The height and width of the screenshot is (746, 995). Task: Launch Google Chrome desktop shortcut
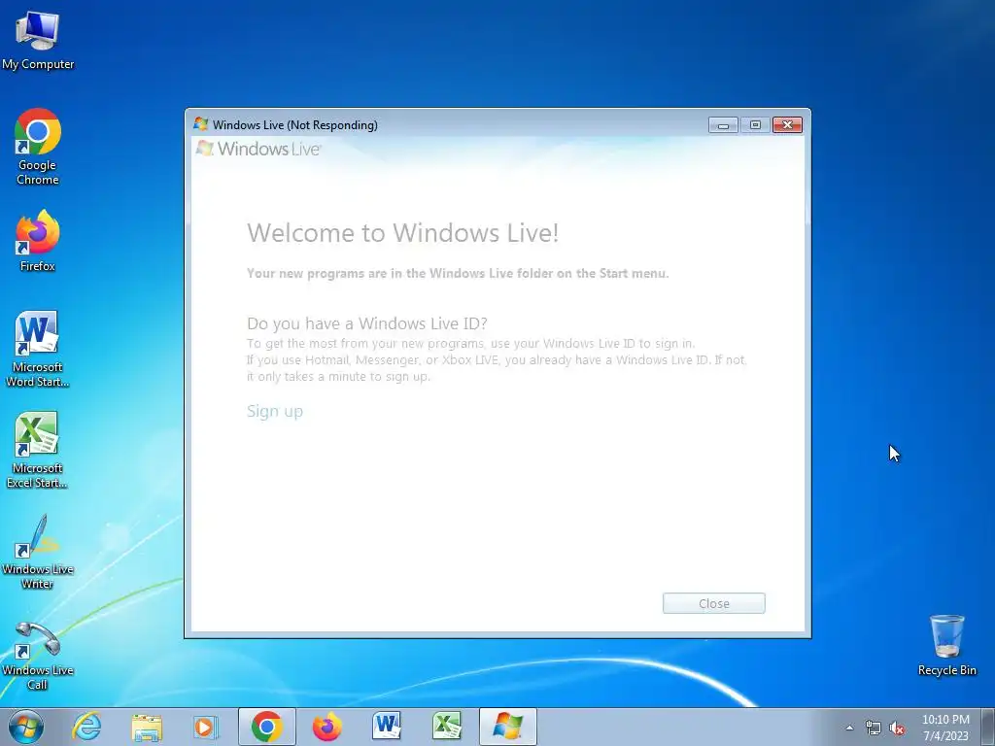pyautogui.click(x=38, y=147)
